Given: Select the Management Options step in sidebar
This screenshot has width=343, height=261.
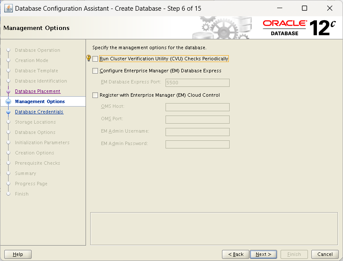Looking at the screenshot, I should pos(40,101).
